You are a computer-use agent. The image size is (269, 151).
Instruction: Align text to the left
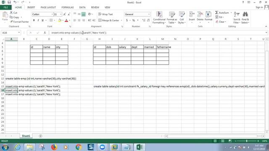click(x=75, y=21)
